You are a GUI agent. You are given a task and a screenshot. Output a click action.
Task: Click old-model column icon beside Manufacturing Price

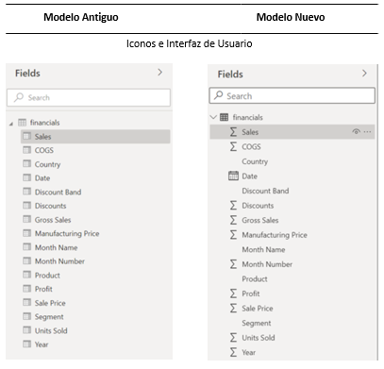pos(27,233)
